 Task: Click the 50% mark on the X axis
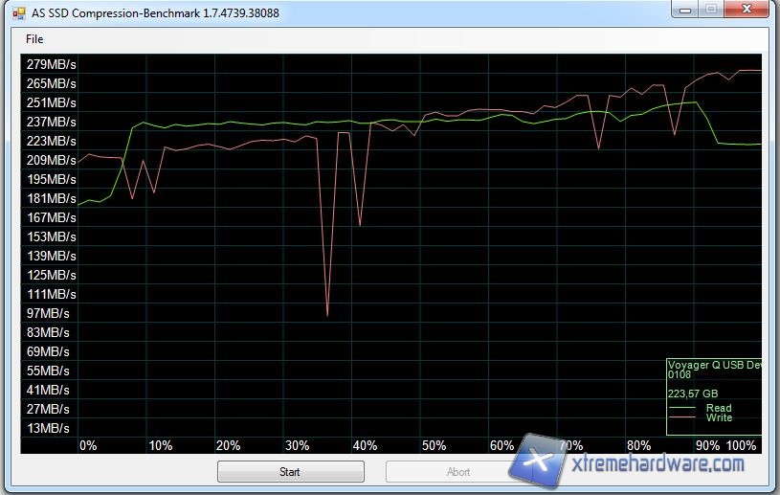click(x=435, y=445)
